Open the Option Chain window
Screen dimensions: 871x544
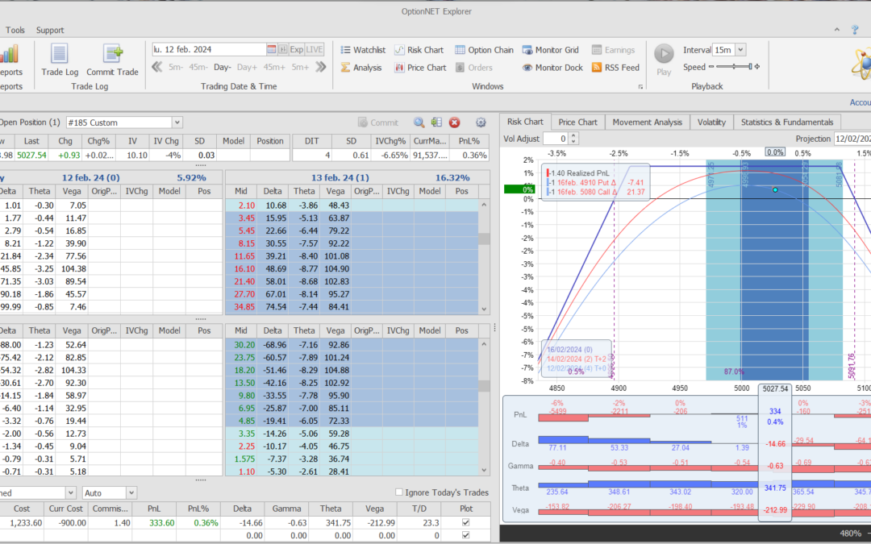tap(484, 50)
